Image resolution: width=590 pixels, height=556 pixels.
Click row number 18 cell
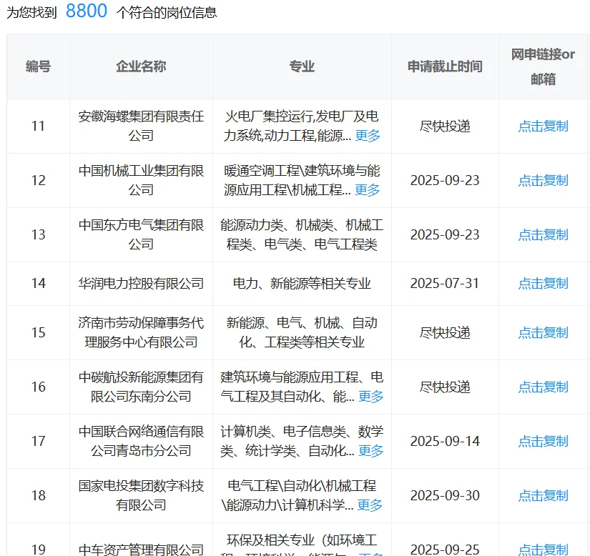coord(38,495)
